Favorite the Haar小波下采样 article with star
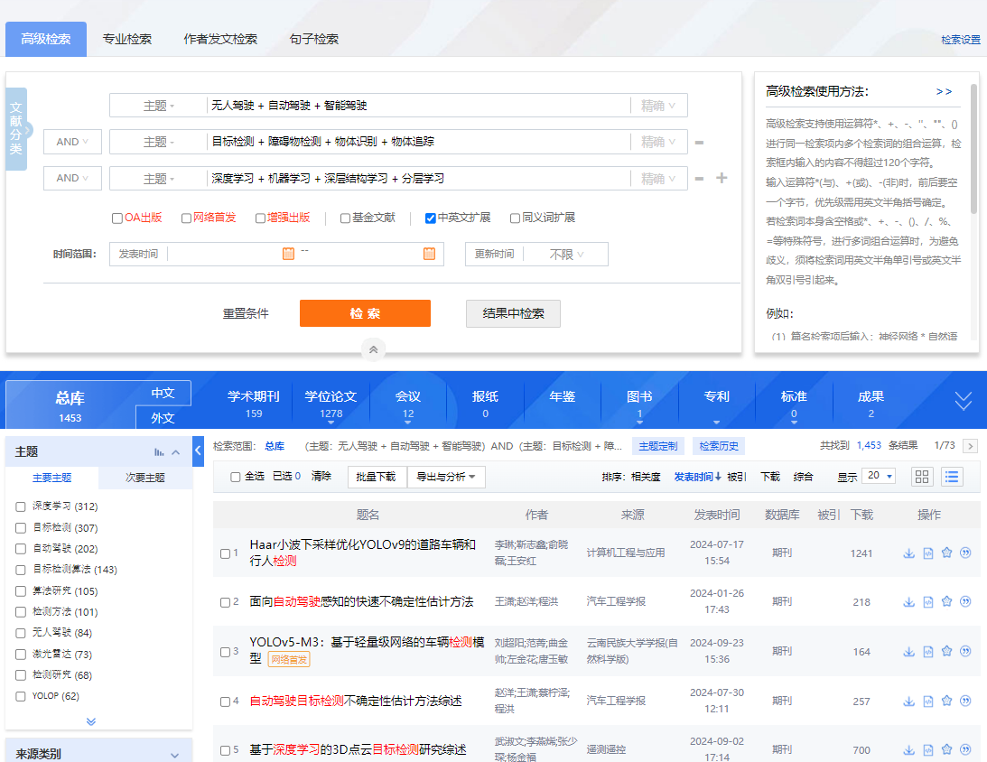 (x=946, y=553)
